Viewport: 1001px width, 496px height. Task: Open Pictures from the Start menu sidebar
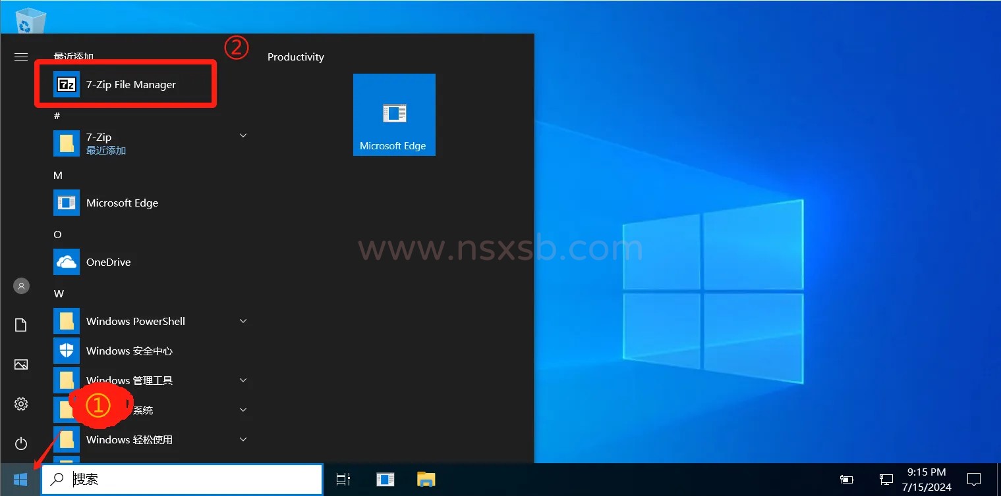point(21,364)
